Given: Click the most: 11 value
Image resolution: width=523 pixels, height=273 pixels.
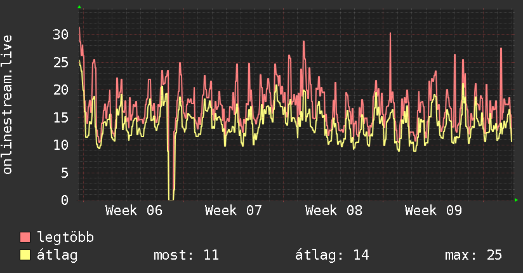Looking at the screenshot, I should [186, 255].
